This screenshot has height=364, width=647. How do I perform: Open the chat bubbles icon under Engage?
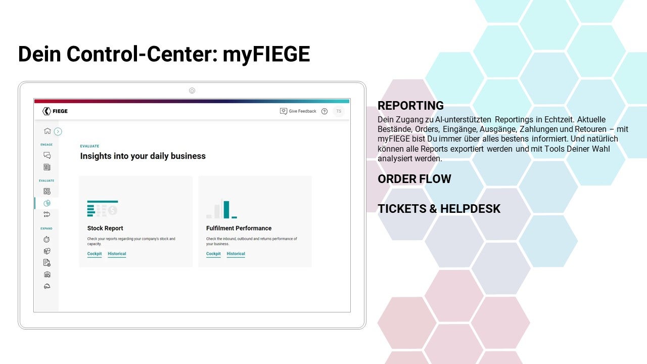47,155
